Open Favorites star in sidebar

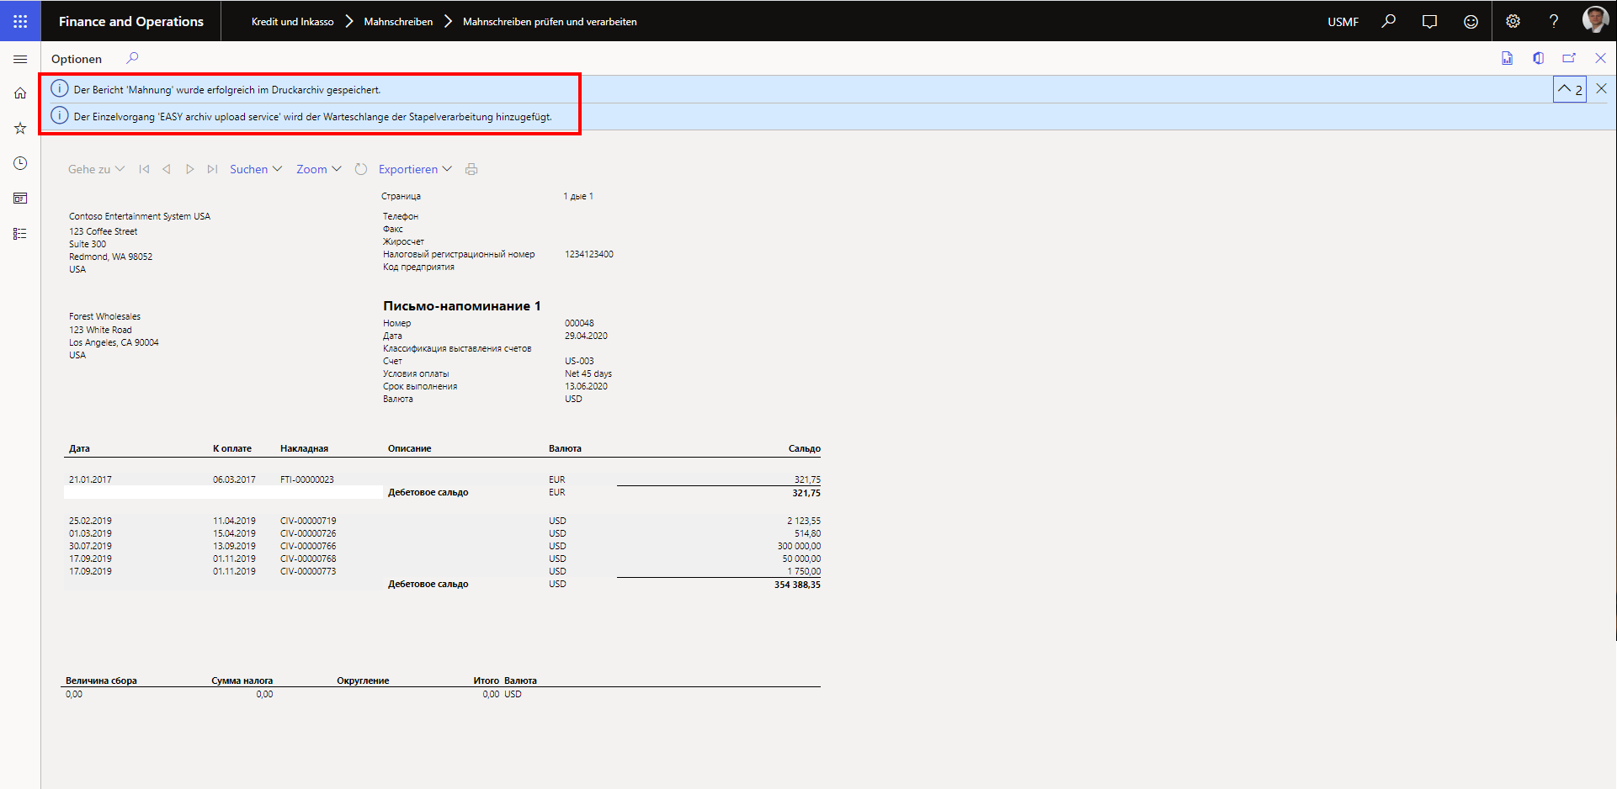20,128
